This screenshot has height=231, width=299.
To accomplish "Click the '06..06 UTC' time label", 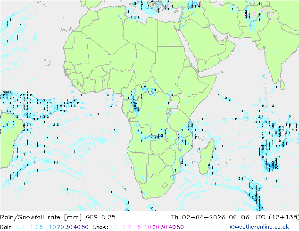I will (247, 217).
